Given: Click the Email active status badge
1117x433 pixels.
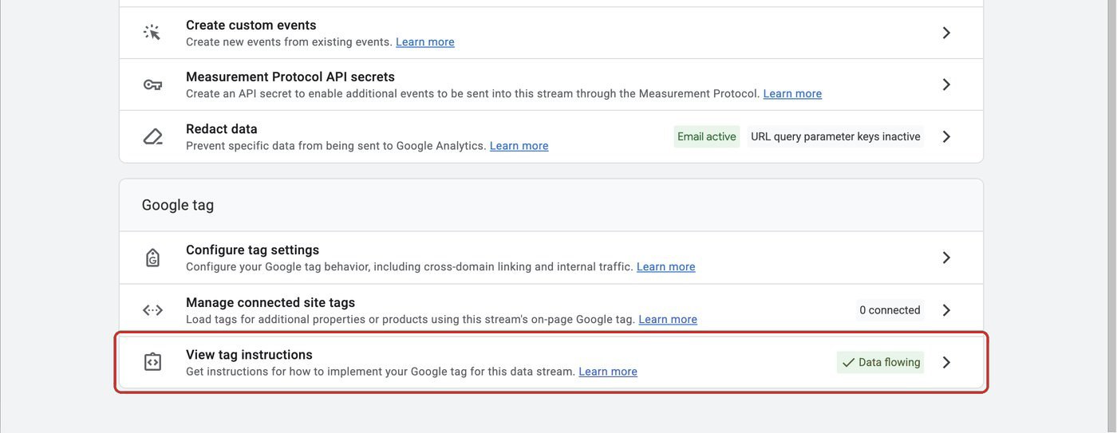Looking at the screenshot, I should (707, 136).
